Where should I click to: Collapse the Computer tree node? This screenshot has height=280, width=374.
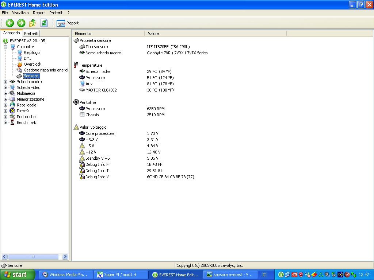point(5,47)
